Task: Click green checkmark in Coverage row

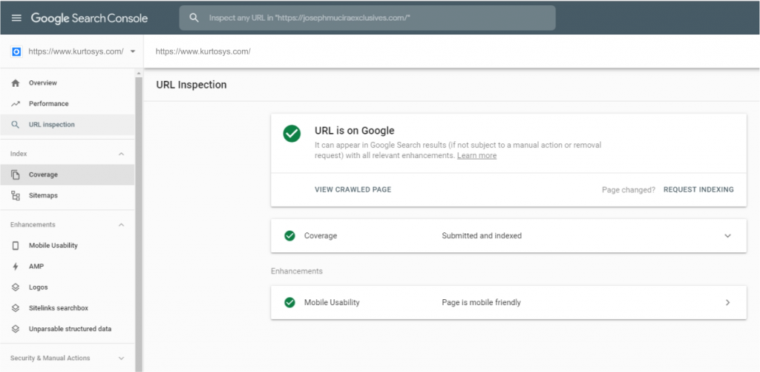Action: 290,235
